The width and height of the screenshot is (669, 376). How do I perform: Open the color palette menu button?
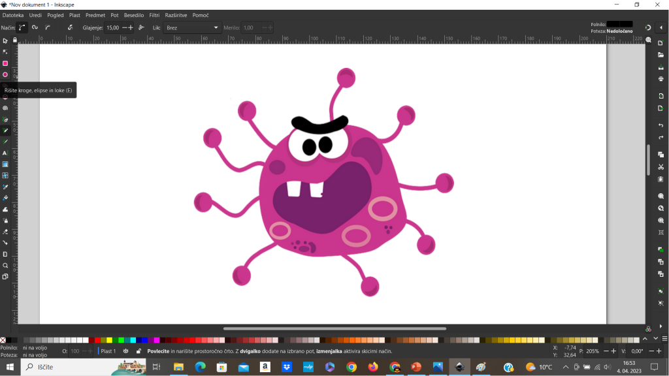point(664,339)
